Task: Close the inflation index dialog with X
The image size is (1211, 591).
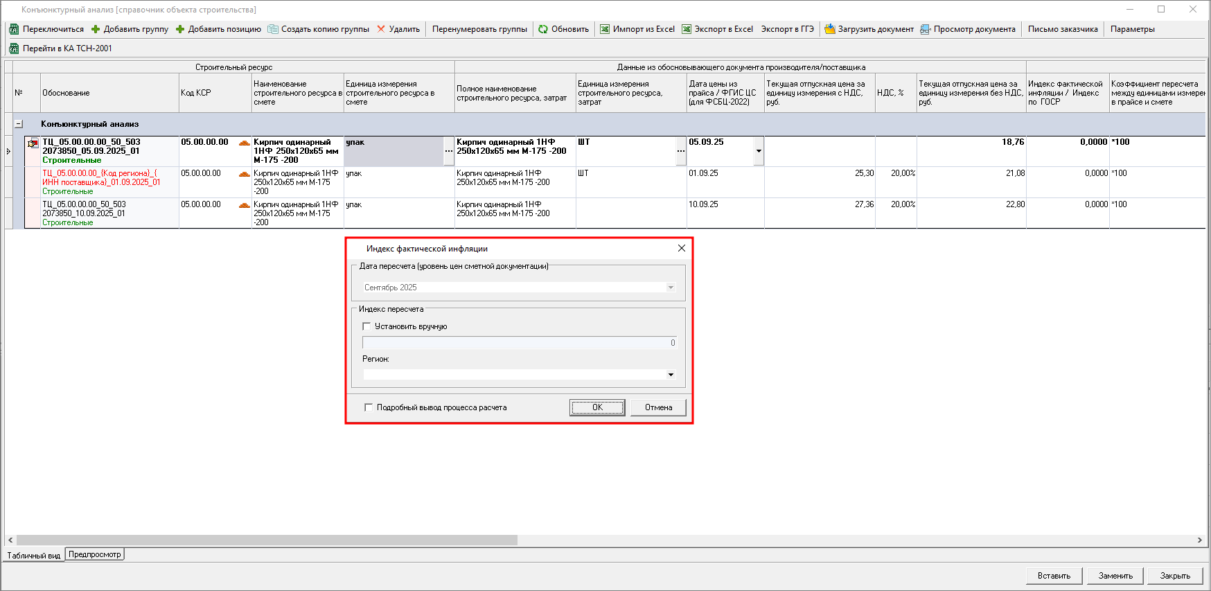Action: tap(682, 248)
